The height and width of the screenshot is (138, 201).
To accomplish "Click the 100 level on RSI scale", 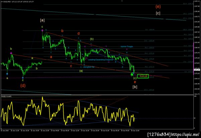I will pyautogui.click(x=195, y=96).
